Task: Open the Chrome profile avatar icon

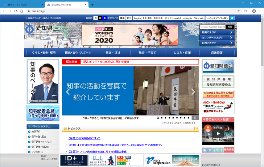Action: tap(254, 11)
